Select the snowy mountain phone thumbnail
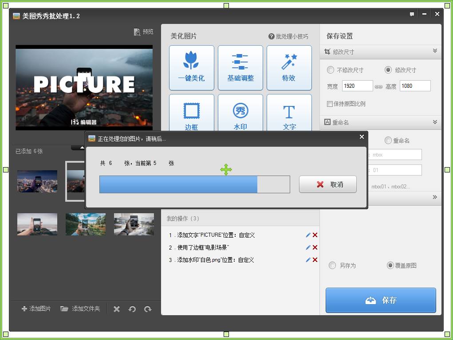The width and height of the screenshot is (453, 340). click(x=134, y=225)
